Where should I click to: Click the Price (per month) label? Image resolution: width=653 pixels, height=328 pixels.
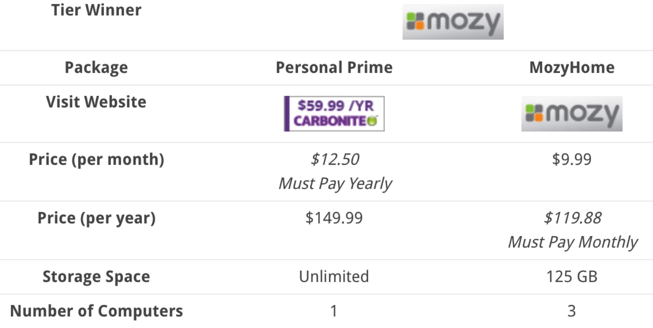pos(97,159)
